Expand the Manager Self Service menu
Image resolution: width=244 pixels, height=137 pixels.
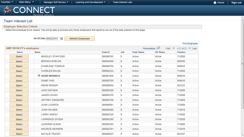click(x=56, y=2)
